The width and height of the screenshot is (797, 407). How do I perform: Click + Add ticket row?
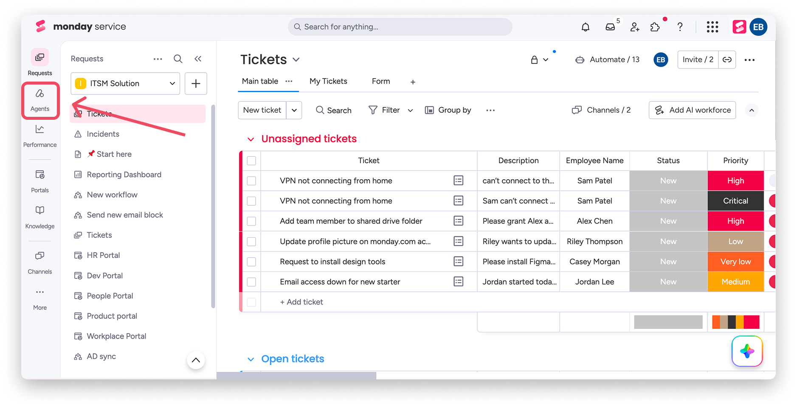click(301, 302)
